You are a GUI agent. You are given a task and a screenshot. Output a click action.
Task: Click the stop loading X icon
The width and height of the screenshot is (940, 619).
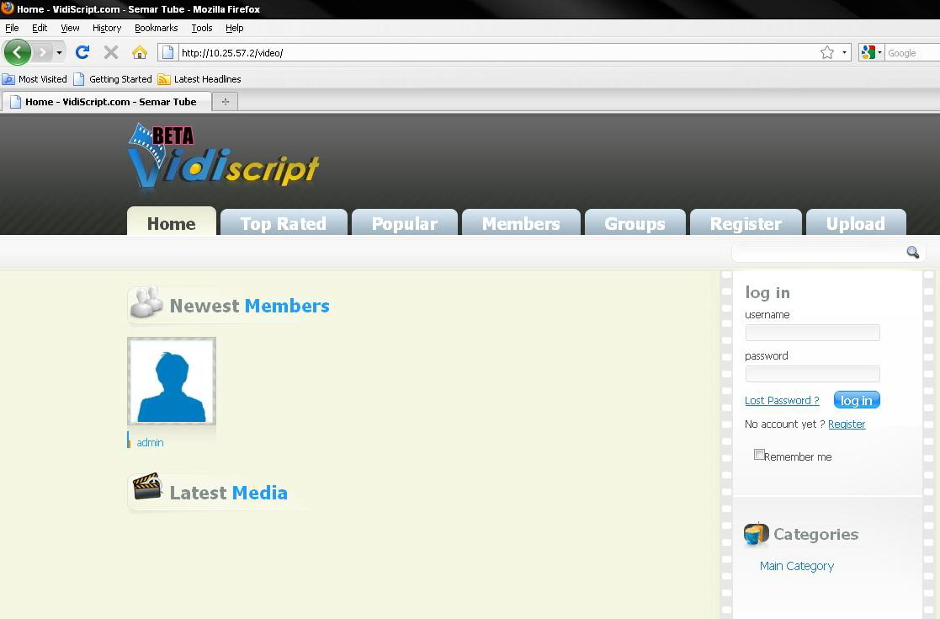coord(111,53)
